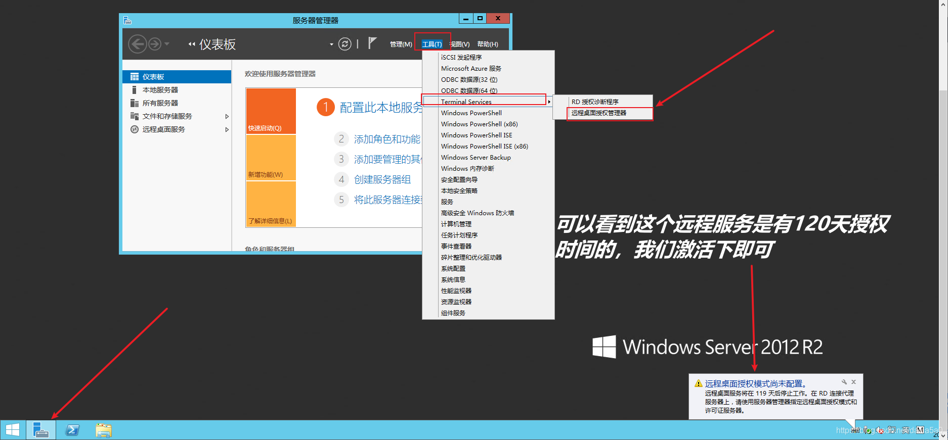Click the 将此服务器连接 link (step 5)

(388, 200)
